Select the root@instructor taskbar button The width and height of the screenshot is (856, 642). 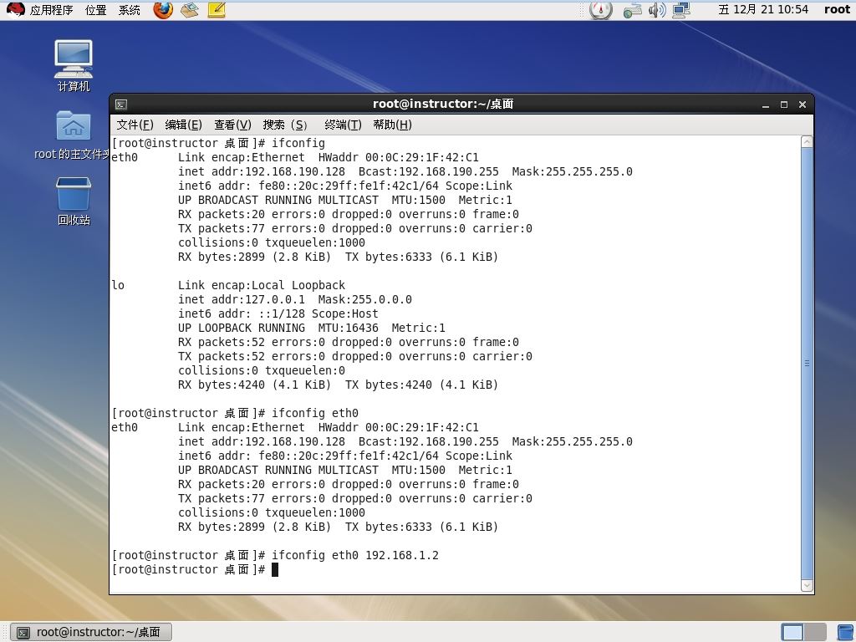pyautogui.click(x=91, y=632)
